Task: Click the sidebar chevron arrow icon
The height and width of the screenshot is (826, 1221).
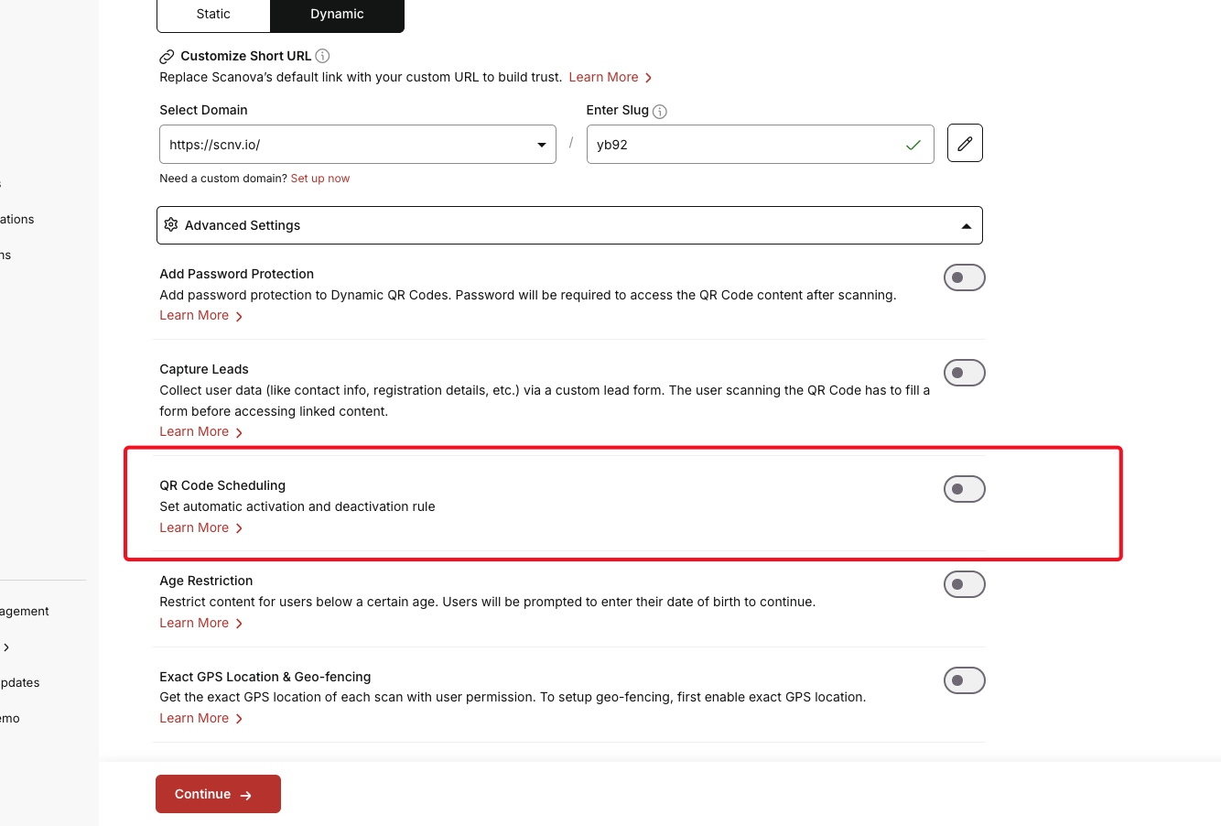Action: pyautogui.click(x=6, y=647)
